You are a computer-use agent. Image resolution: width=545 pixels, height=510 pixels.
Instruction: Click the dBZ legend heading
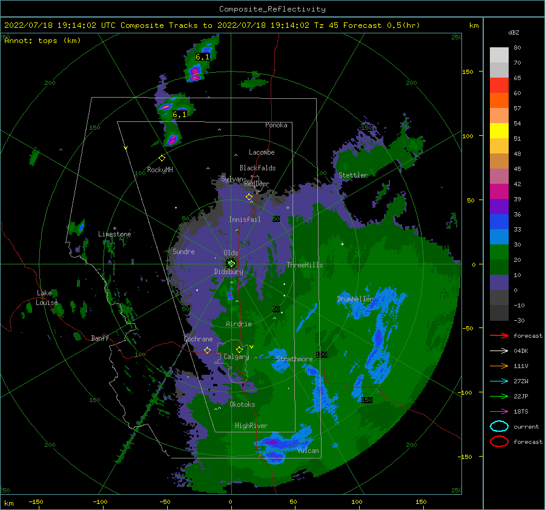click(514, 32)
